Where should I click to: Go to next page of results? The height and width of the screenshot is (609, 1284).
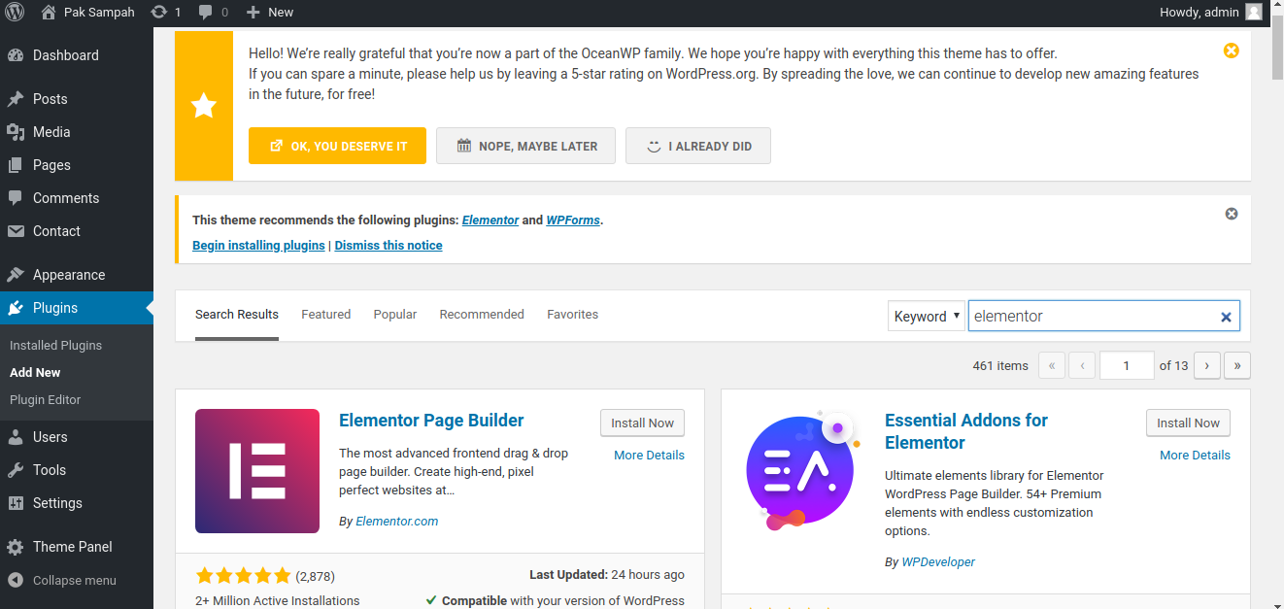pos(1206,365)
